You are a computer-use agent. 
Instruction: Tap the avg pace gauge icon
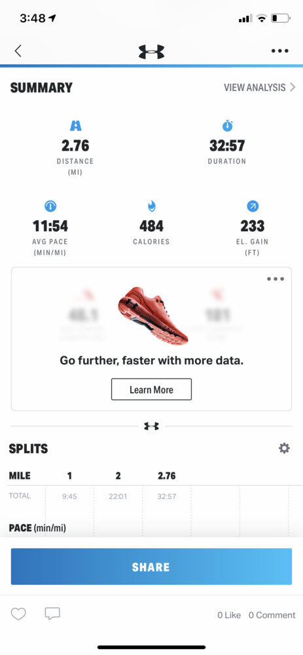point(50,206)
